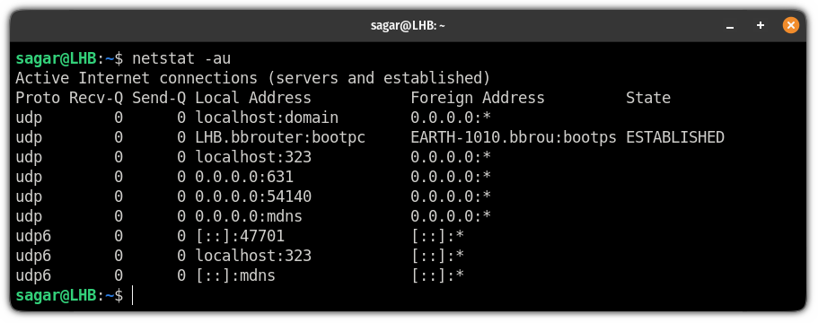Click 'LHB.bbrouter:bootpc' local address
The width and height of the screenshot is (818, 323).
tap(280, 137)
